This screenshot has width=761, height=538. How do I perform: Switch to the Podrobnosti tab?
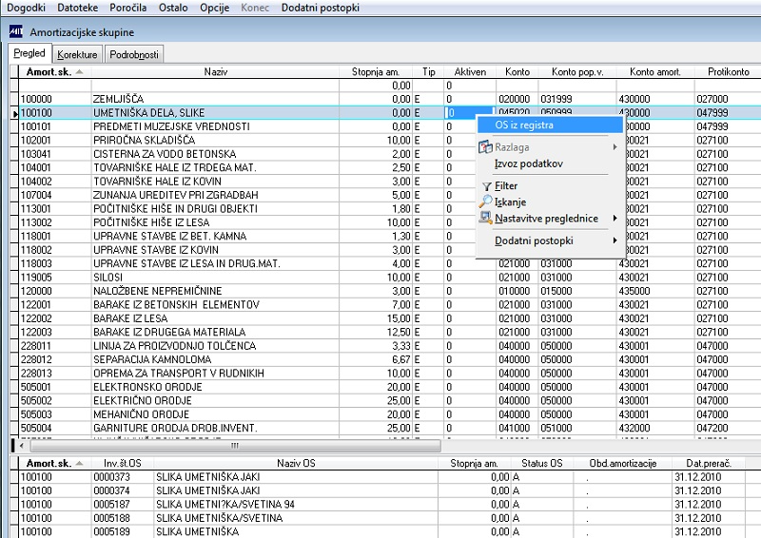coord(132,54)
